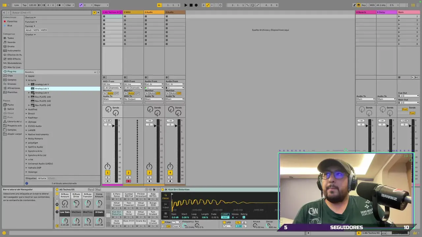Toggle the purple Scale Mode icon
Viewport: 422px width, 237px height.
click(x=81, y=5)
